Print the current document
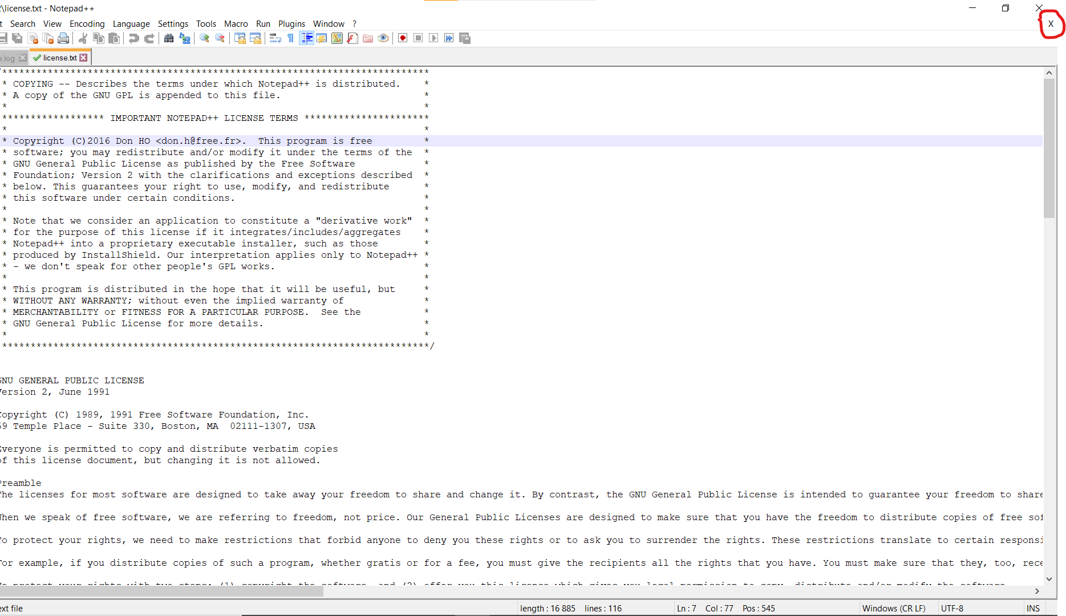This screenshot has width=1066, height=616. 63,38
